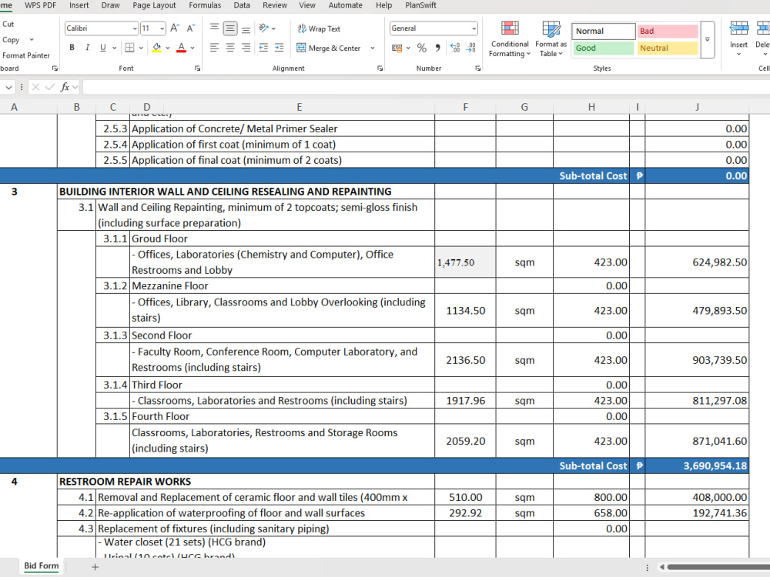Decrease indent
This screenshot has height=577, width=770.
coord(263,48)
